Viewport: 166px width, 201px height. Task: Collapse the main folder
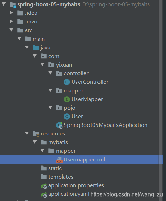(19, 39)
